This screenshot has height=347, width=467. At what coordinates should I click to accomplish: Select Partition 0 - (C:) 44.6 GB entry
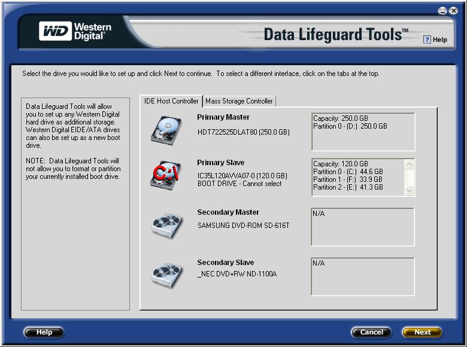click(x=348, y=172)
